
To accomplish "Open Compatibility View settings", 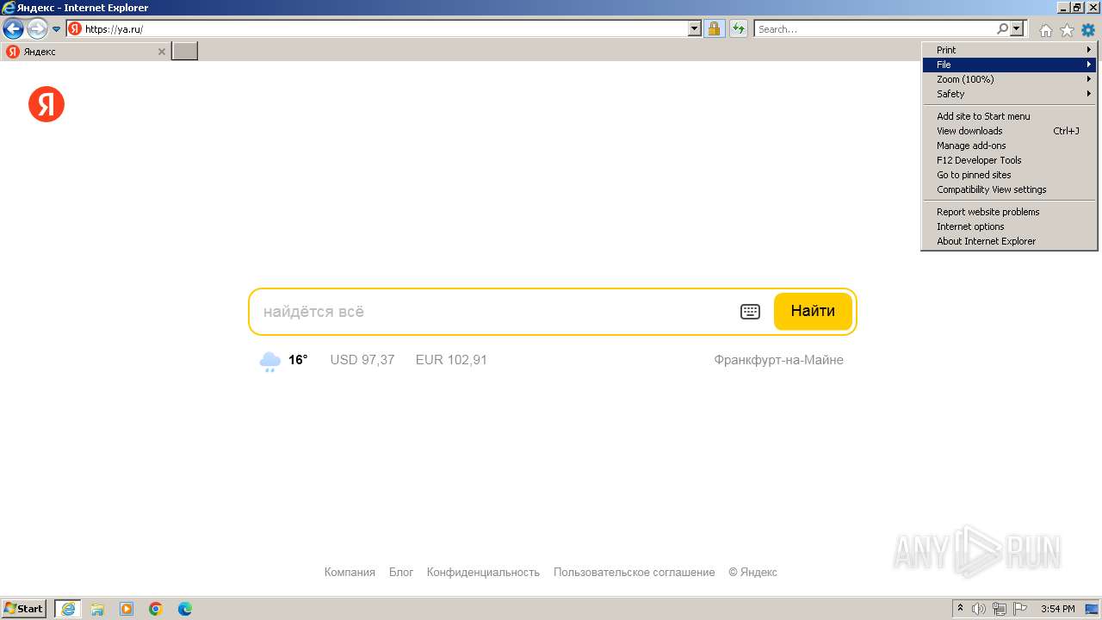I will tap(1009, 189).
